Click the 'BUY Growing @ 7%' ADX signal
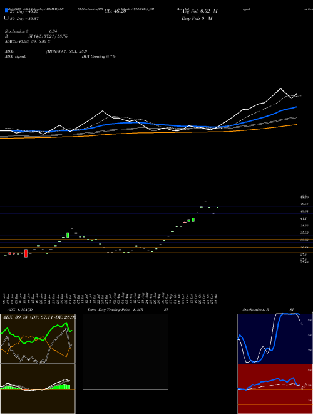The width and height of the screenshot is (313, 414). point(98,56)
